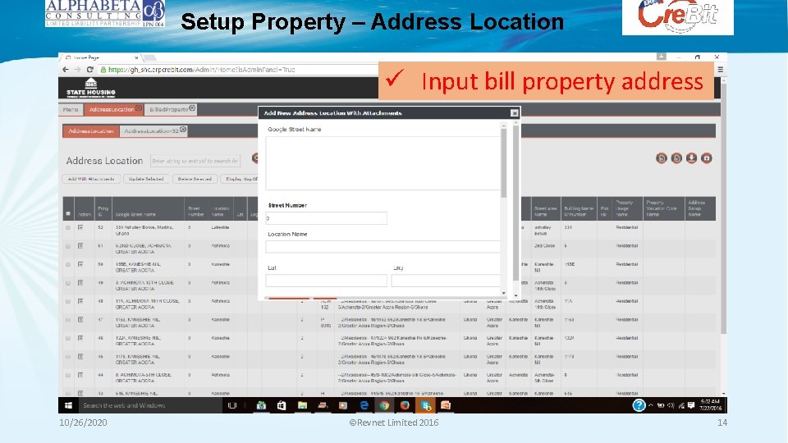
Task: Switch to the top AddressLocation tab
Action: 111,109
